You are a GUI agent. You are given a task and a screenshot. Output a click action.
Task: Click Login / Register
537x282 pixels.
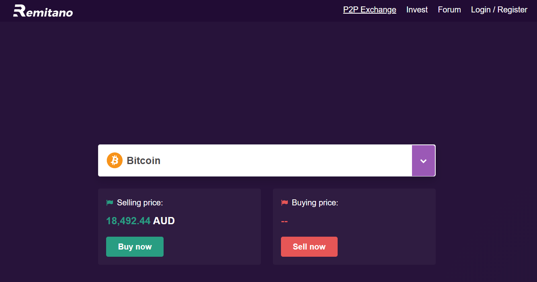point(499,10)
